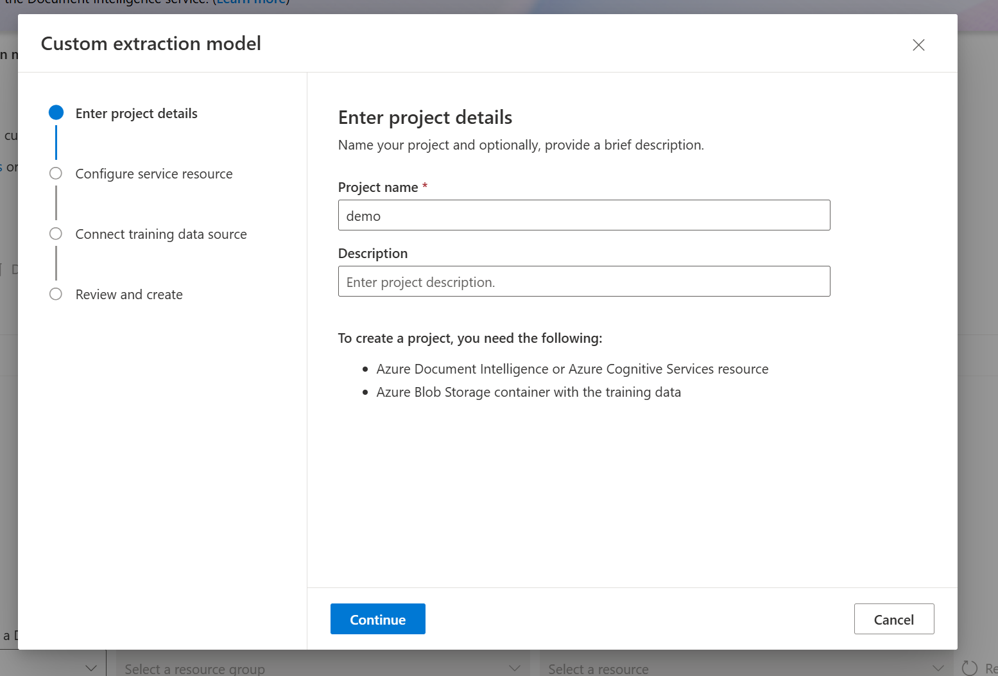Expand the bottom-left dropdown chevron
This screenshot has width=998, height=676.
click(x=91, y=668)
